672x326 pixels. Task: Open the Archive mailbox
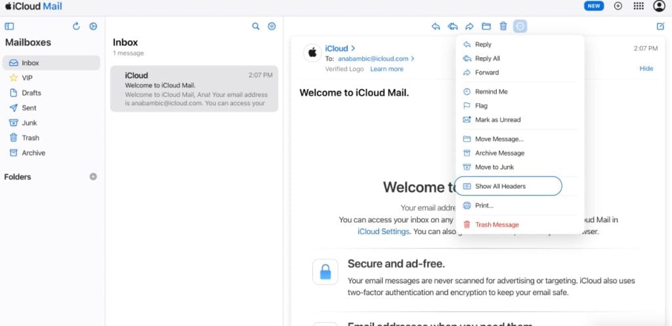click(51, 153)
